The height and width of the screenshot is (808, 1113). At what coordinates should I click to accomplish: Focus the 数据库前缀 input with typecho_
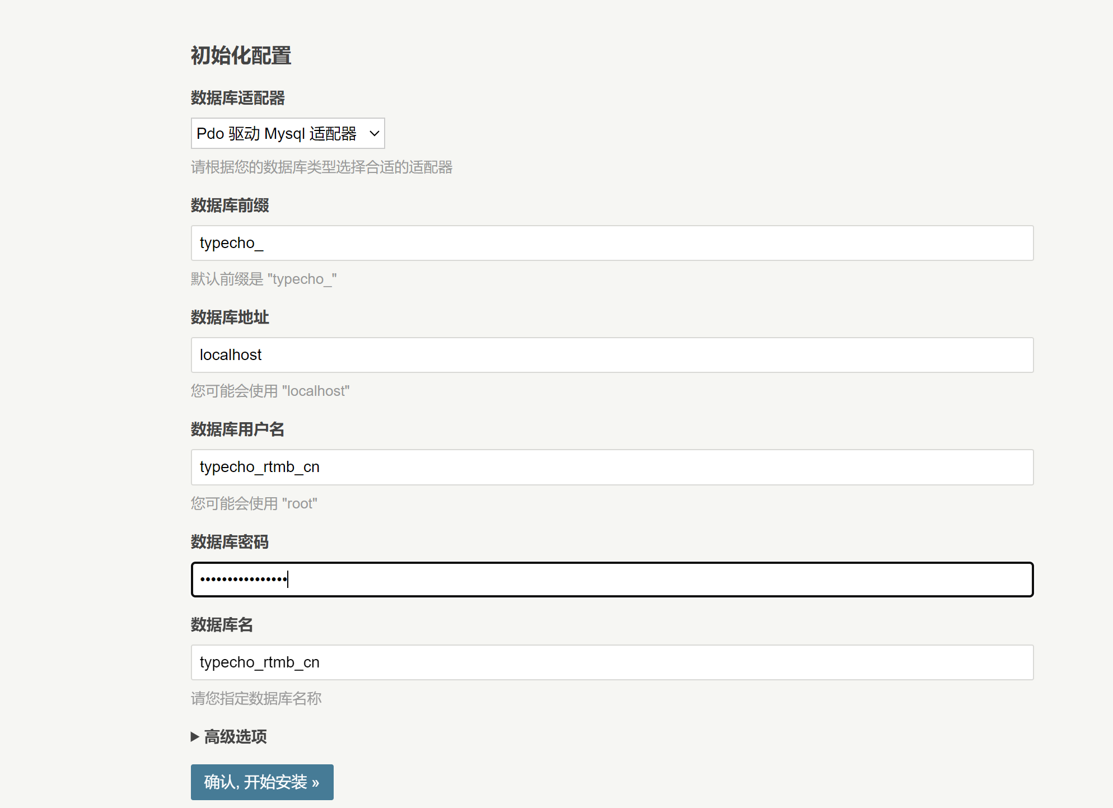point(611,243)
